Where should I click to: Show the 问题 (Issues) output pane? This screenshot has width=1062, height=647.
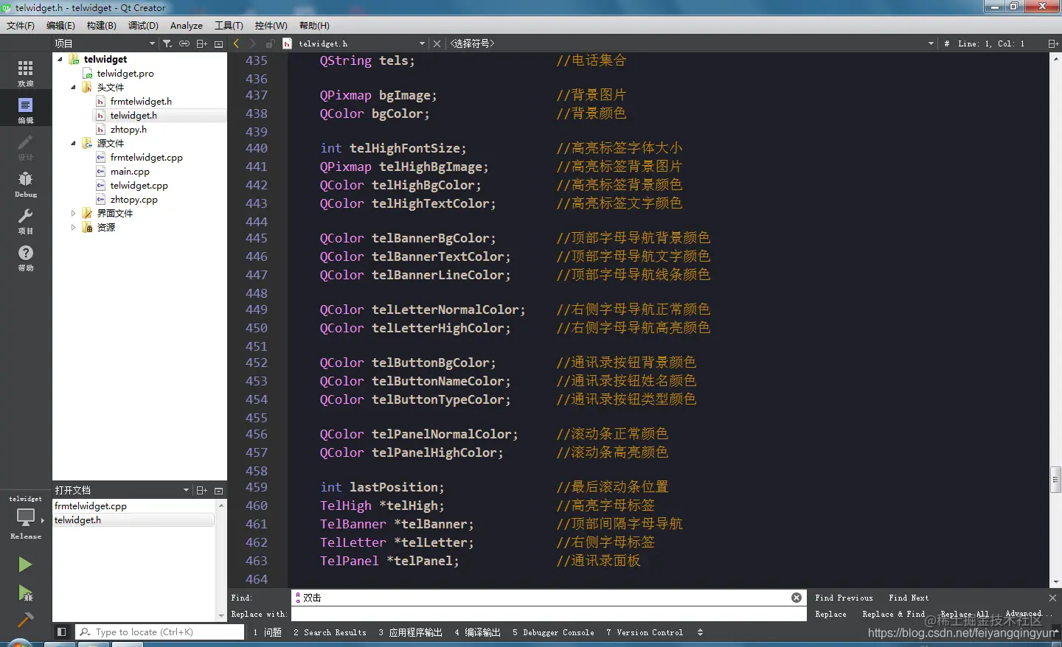pyautogui.click(x=267, y=632)
